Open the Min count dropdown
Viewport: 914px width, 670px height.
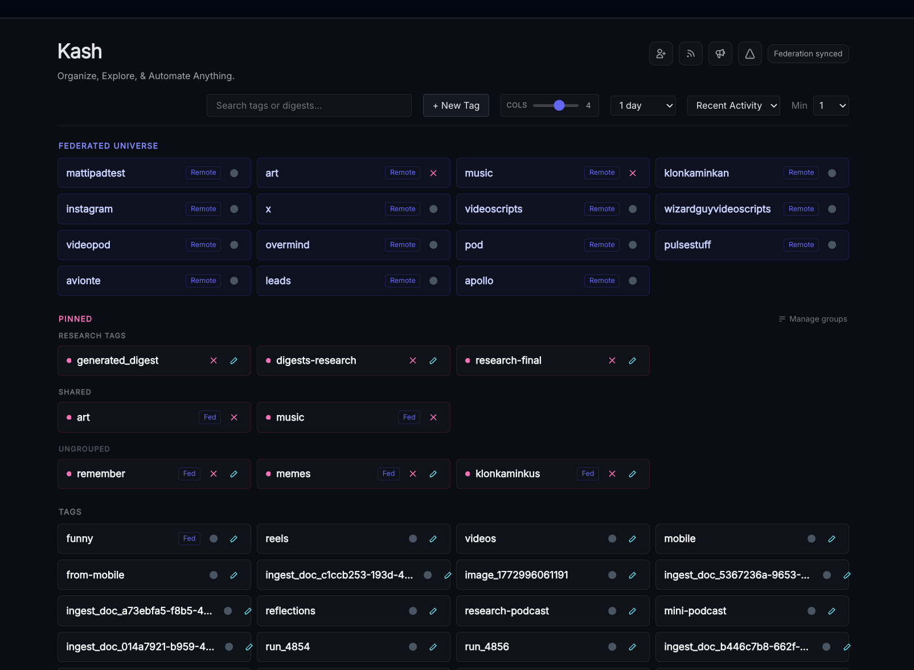[830, 105]
